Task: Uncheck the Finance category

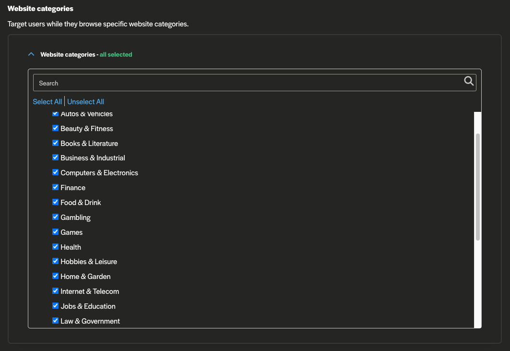Action: pyautogui.click(x=55, y=187)
